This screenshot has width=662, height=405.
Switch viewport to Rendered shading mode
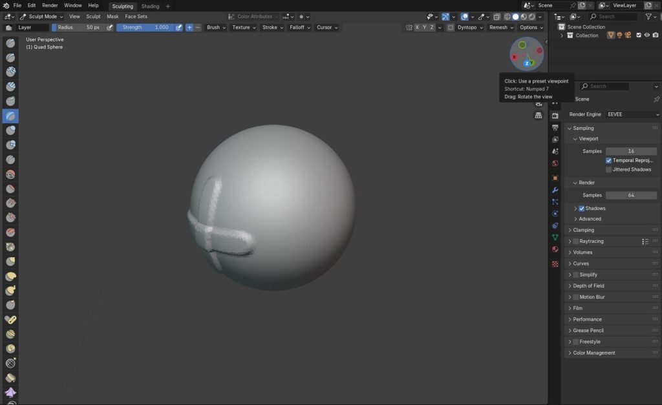[530, 17]
